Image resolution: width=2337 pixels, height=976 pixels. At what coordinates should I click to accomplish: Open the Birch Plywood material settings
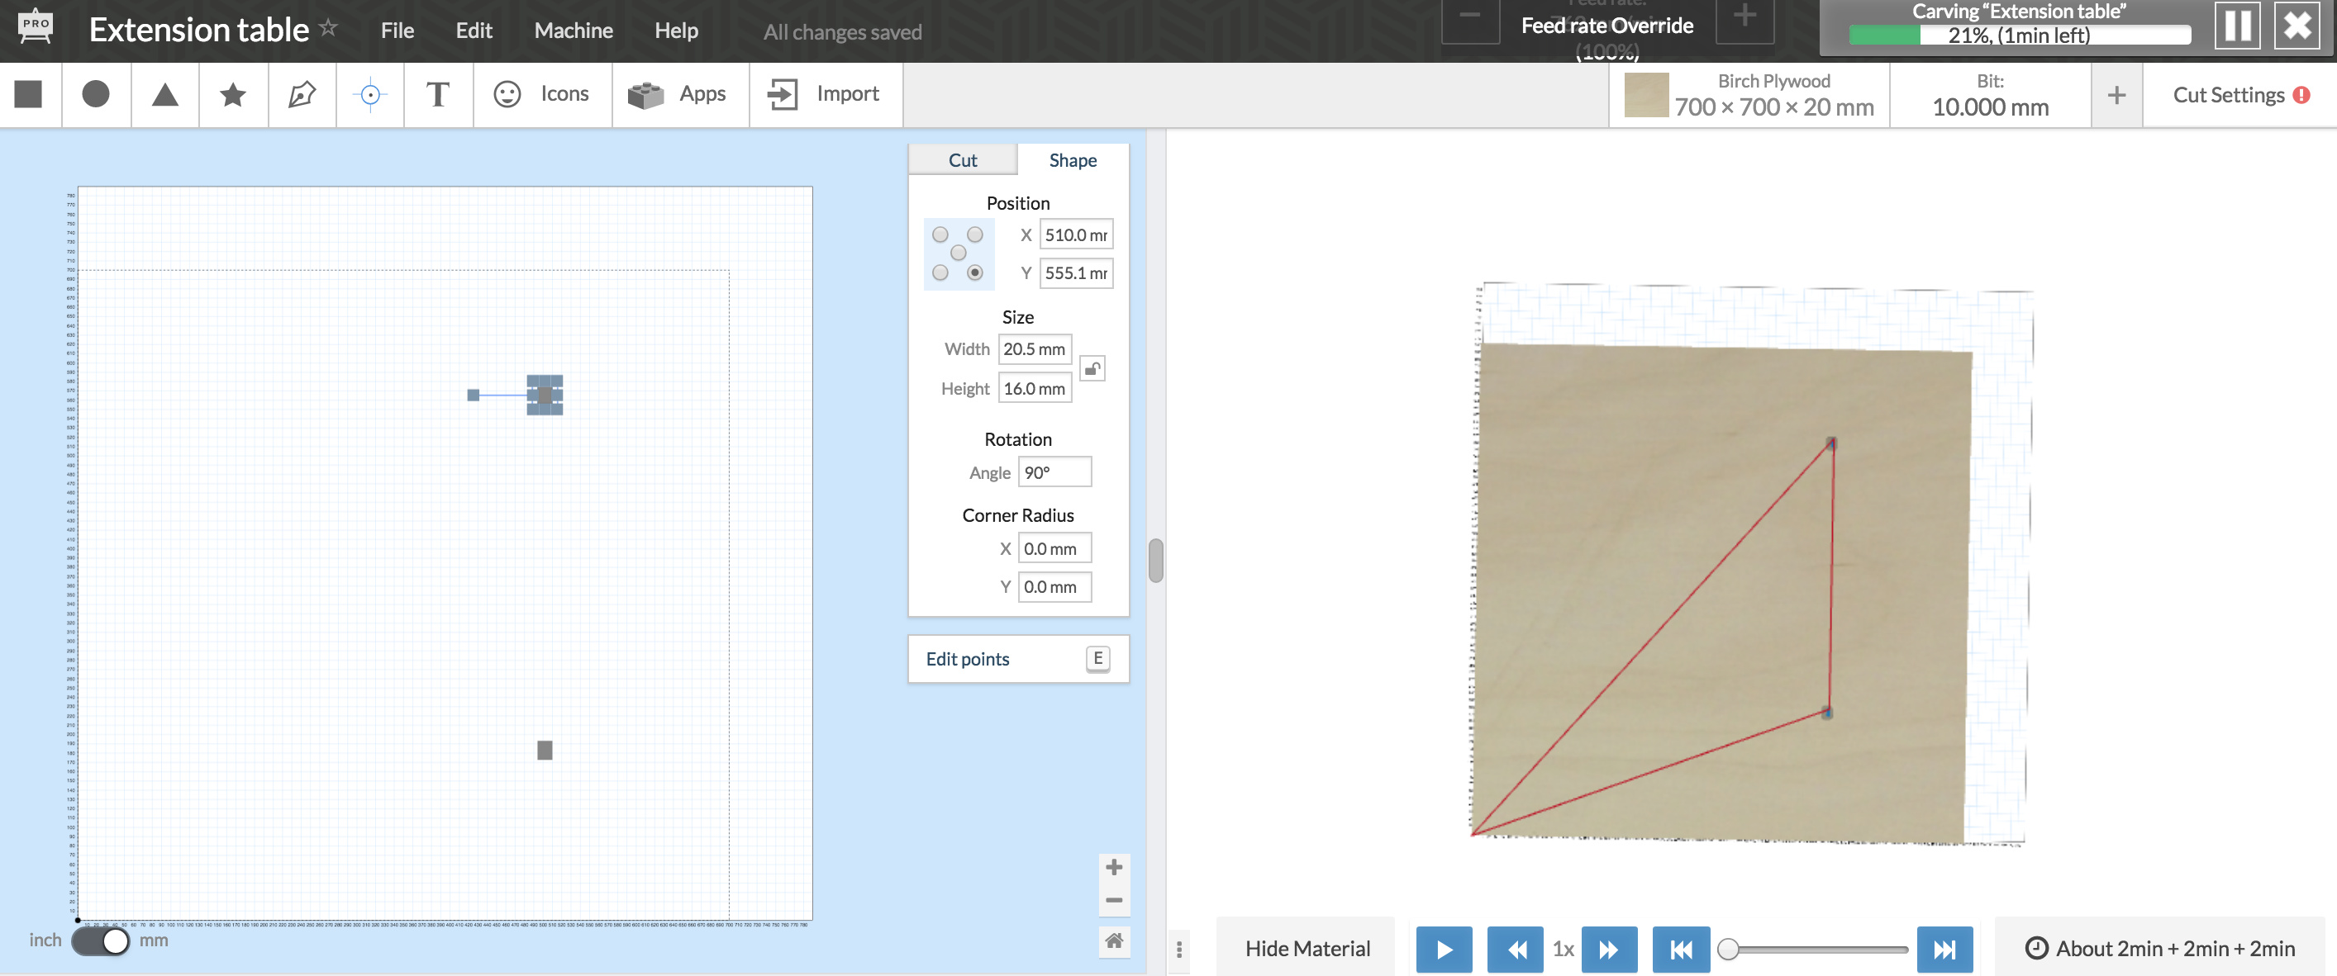point(1749,95)
